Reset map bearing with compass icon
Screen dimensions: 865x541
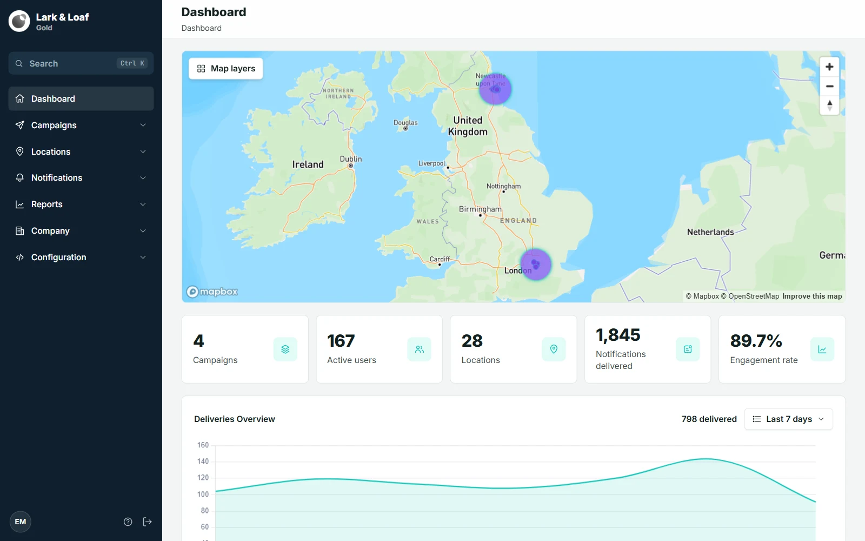pyautogui.click(x=829, y=105)
